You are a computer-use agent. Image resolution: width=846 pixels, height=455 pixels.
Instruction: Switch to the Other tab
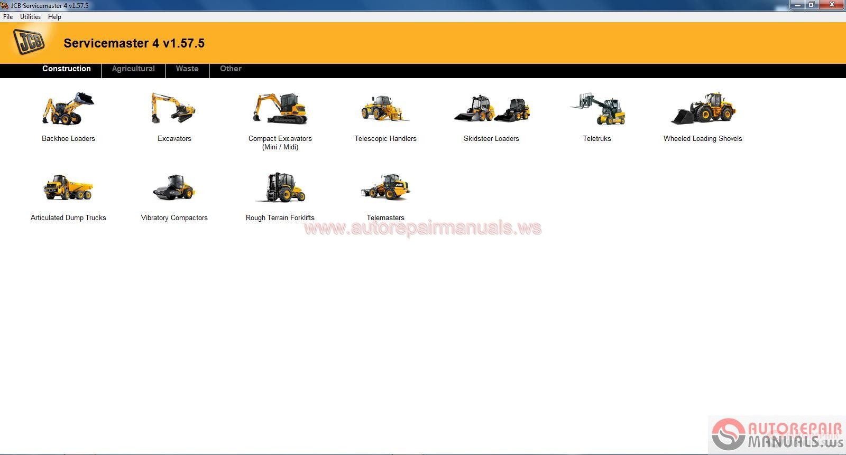231,69
